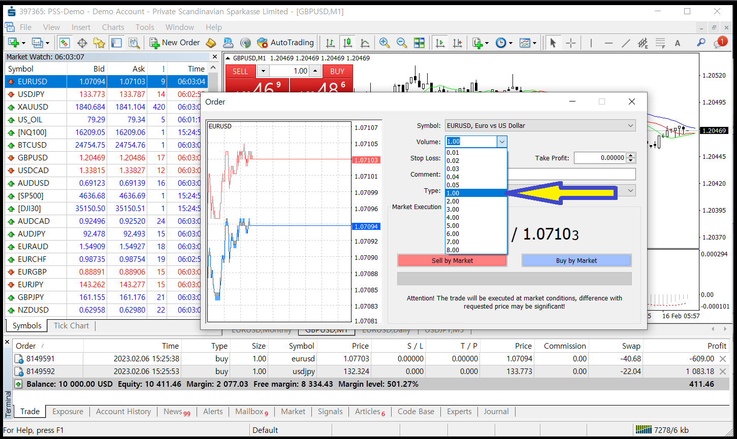Zoom out on the chart
Image resolution: width=737 pixels, height=439 pixels.
[402, 43]
